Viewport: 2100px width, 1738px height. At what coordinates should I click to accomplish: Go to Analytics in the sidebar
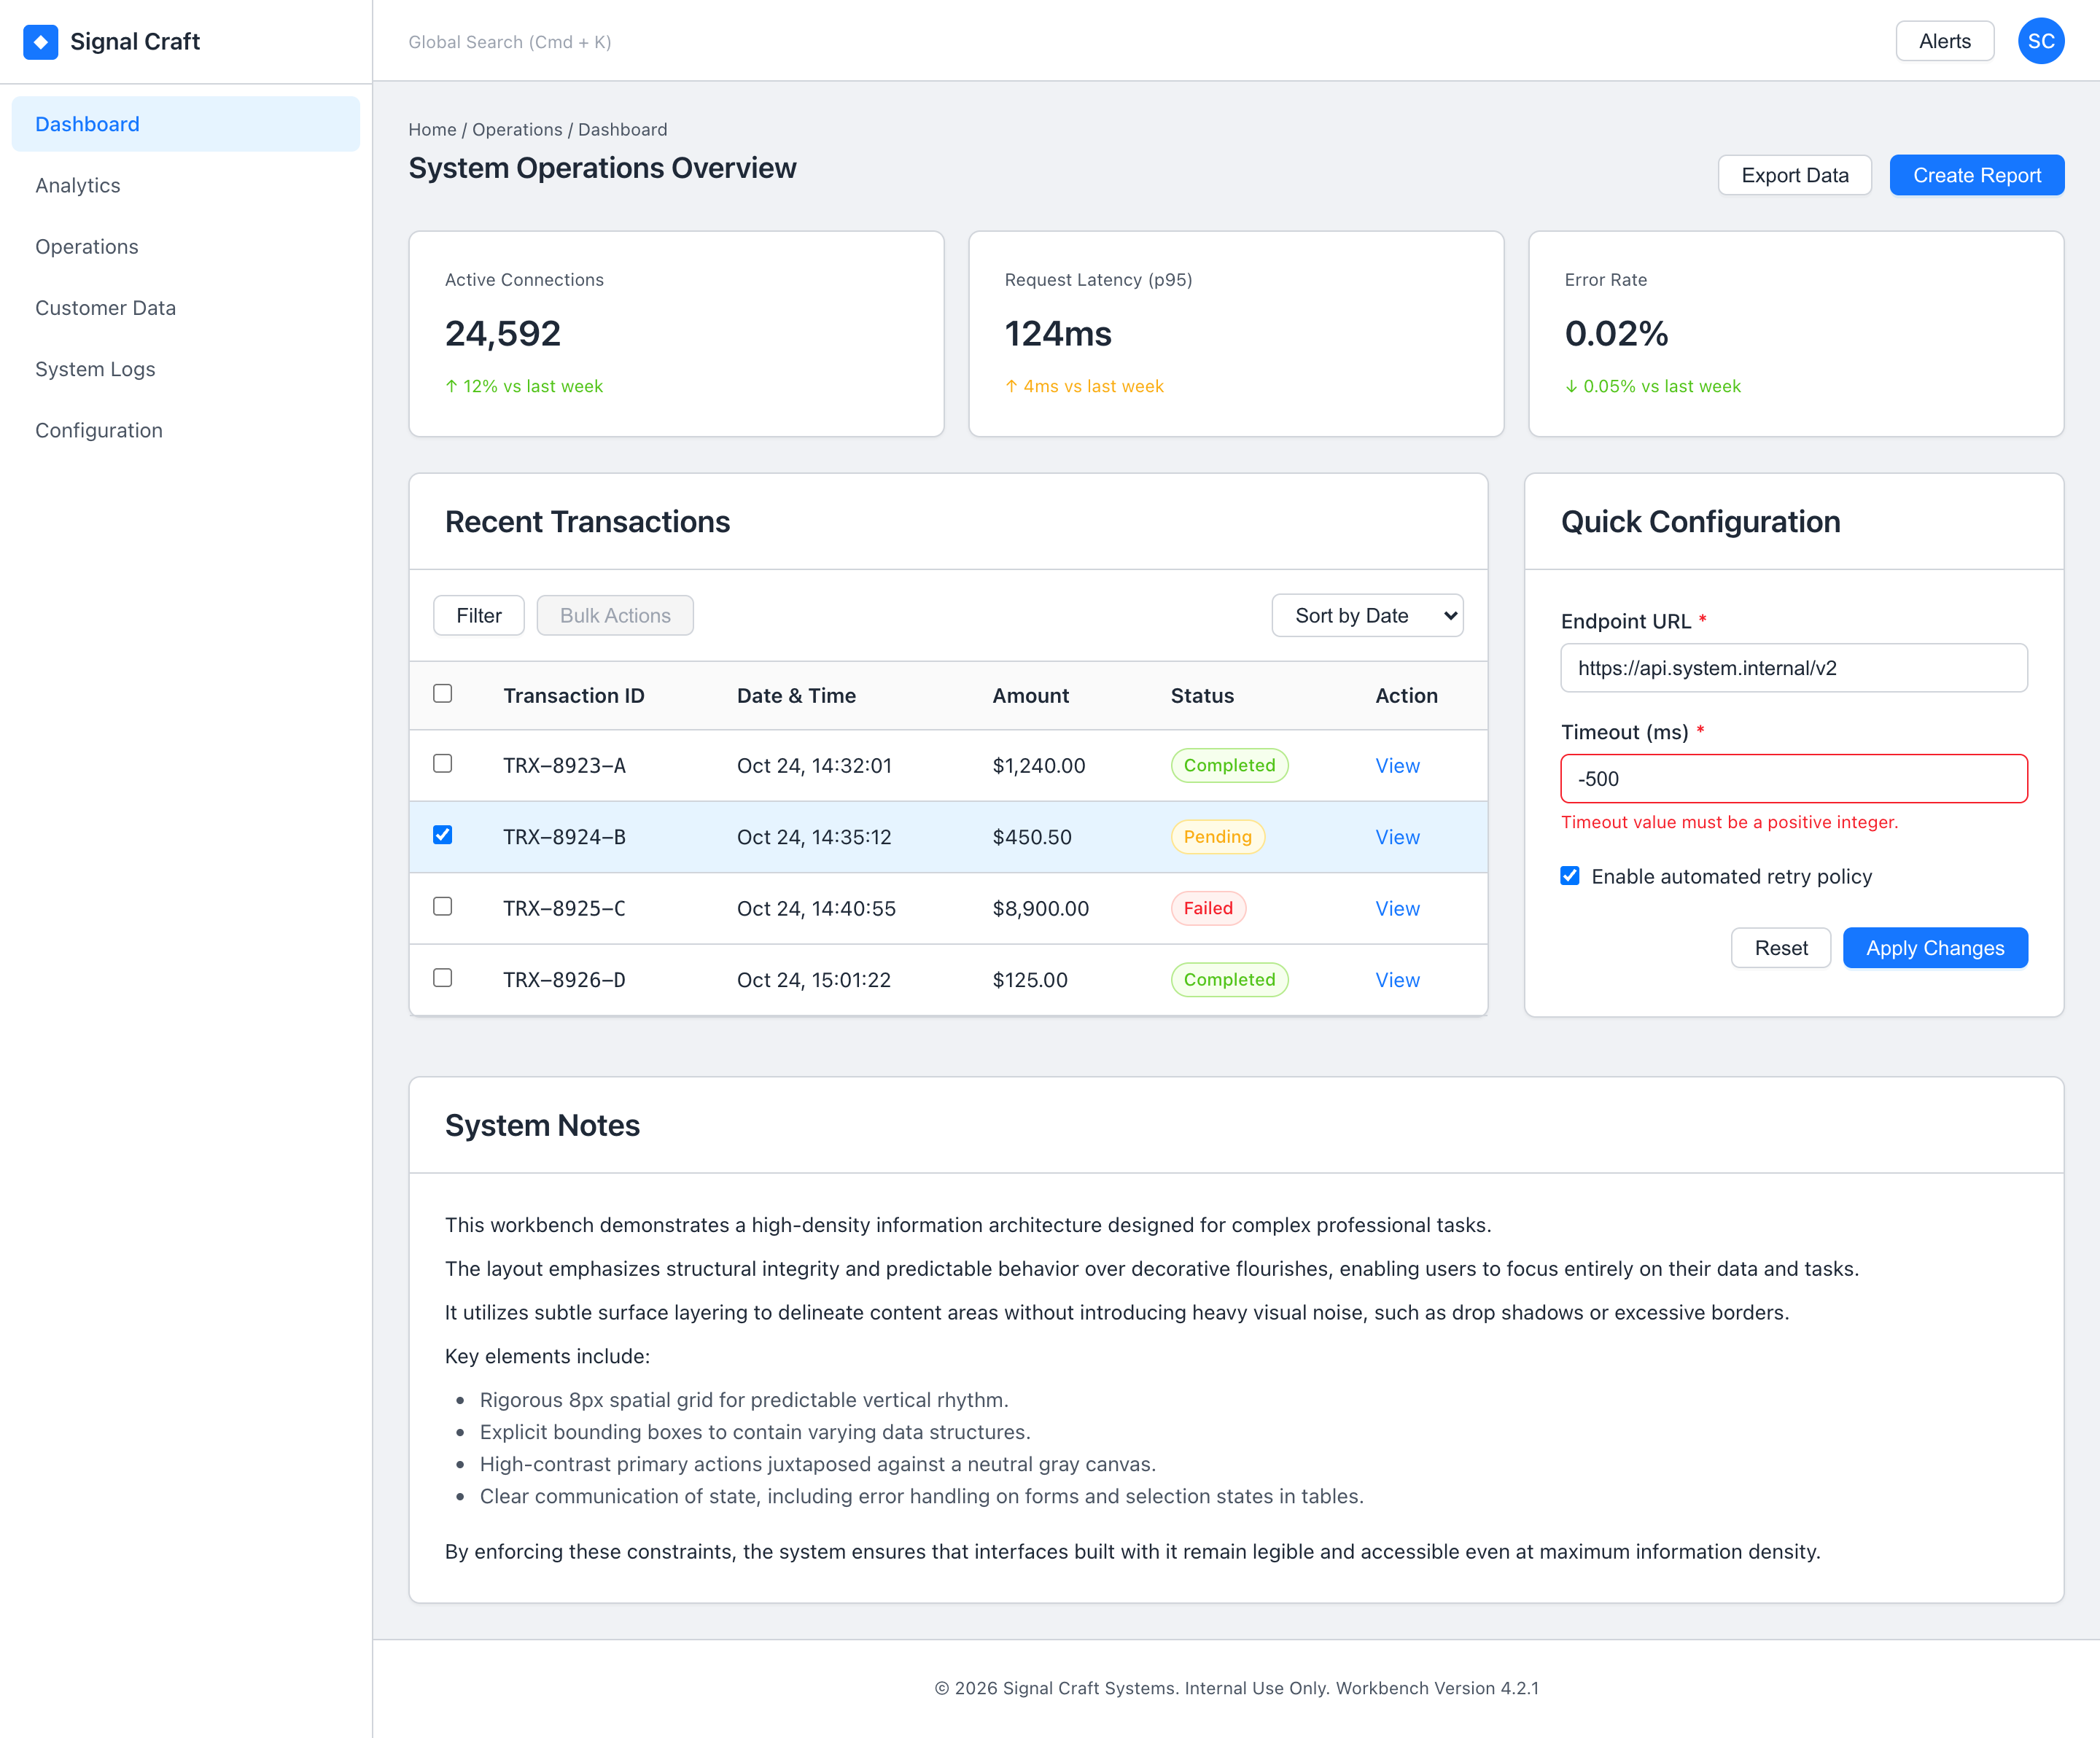[78, 185]
